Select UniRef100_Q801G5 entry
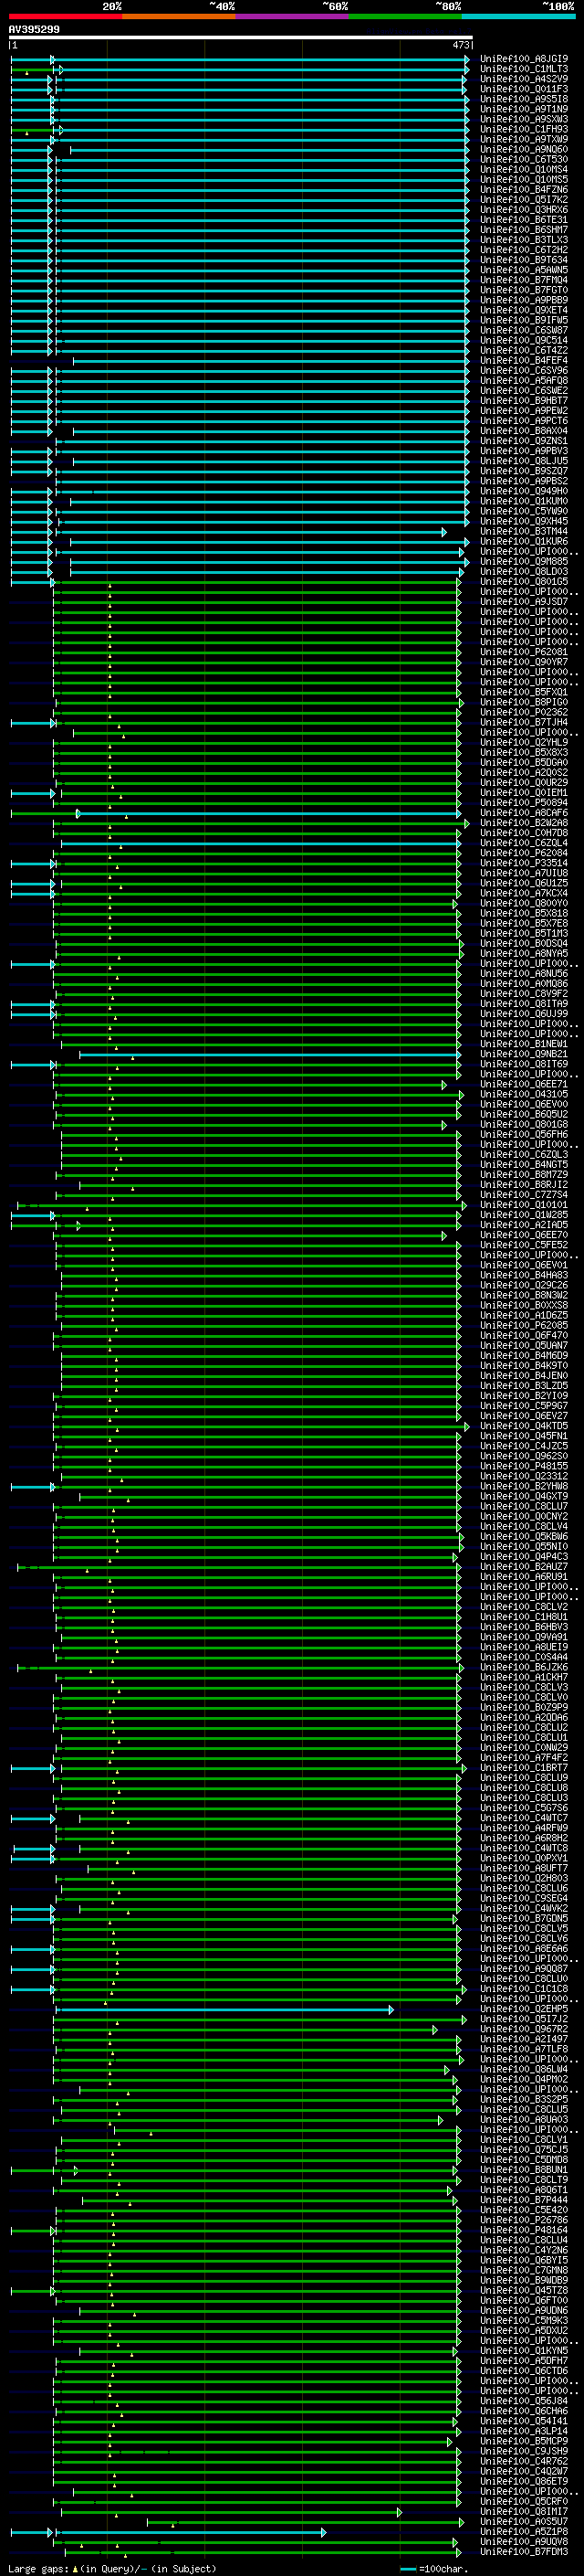This screenshot has height=2576, width=584. (x=524, y=581)
